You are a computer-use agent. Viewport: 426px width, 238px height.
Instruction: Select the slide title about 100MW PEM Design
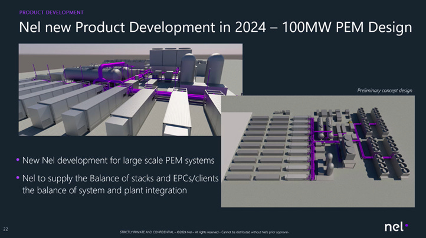[x=215, y=28]
